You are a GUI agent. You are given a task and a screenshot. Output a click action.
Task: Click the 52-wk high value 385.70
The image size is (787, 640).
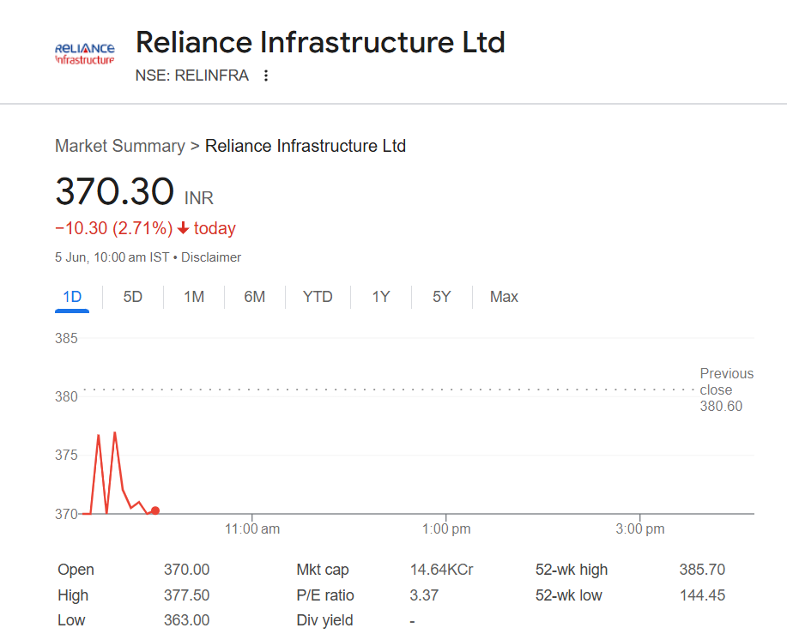(x=702, y=570)
